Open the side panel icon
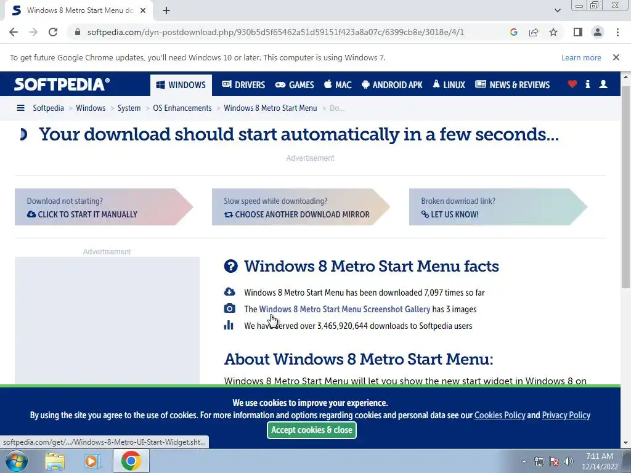The width and height of the screenshot is (631, 473). coord(578,32)
